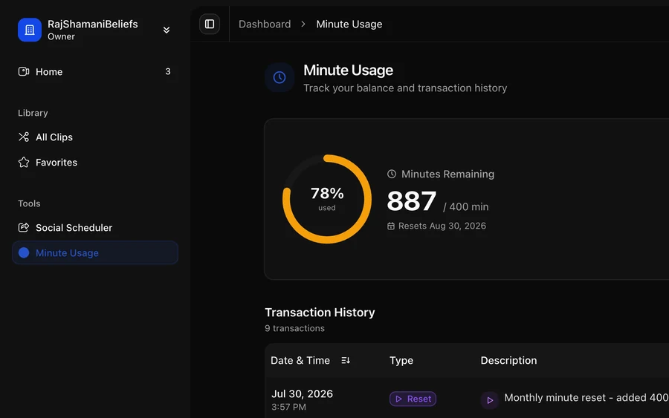Click the calendar icon beside Resets date
This screenshot has height=418, width=669.
click(391, 226)
